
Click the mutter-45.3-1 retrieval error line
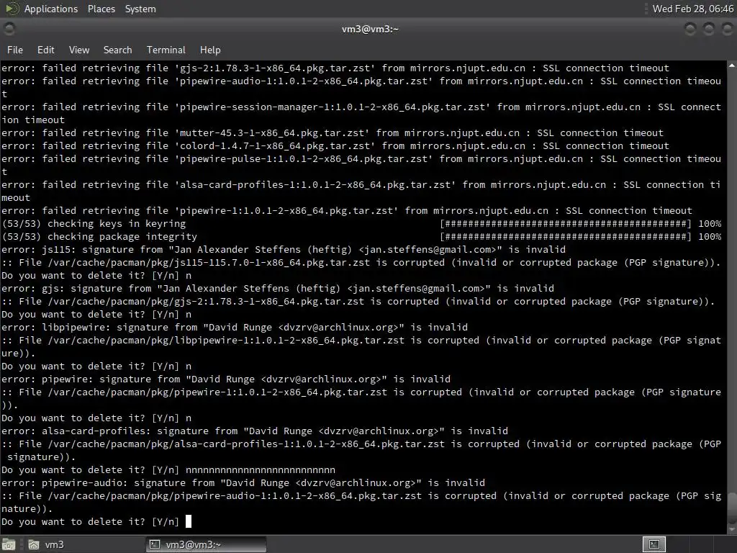point(333,133)
